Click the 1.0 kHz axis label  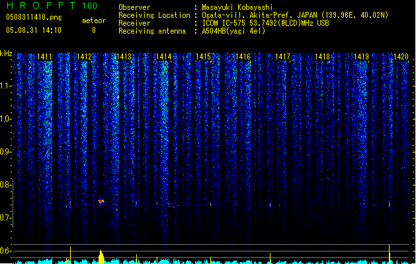[5, 119]
